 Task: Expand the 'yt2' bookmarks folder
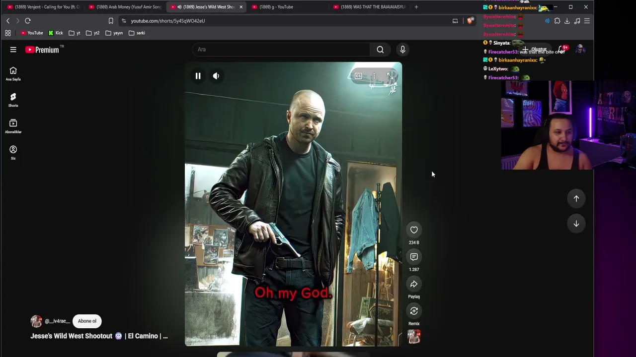[x=93, y=33]
